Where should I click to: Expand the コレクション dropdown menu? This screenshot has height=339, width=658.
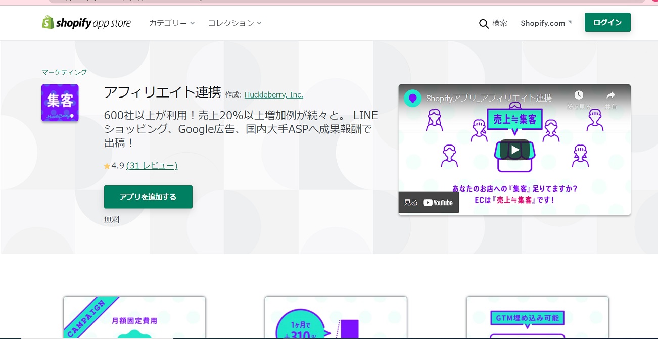coord(234,23)
